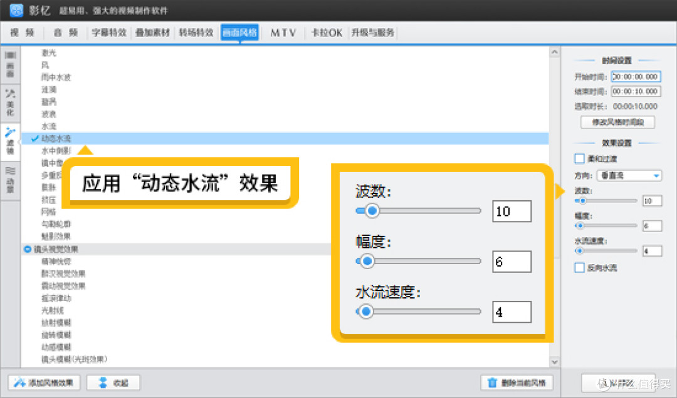Click the blue checkmark beside 动态水流
Image resolution: width=677 pixels, height=398 pixels.
35,138
